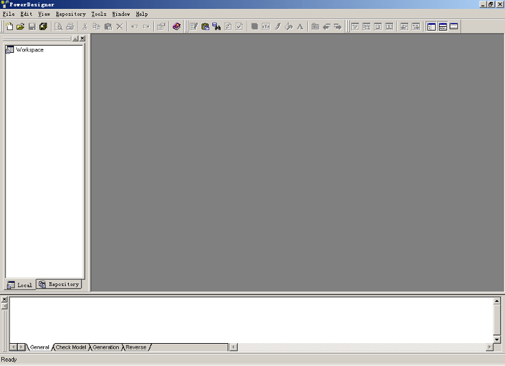This screenshot has height=366, width=505.
Task: Click the Redo arrow icon
Action: coord(146,27)
